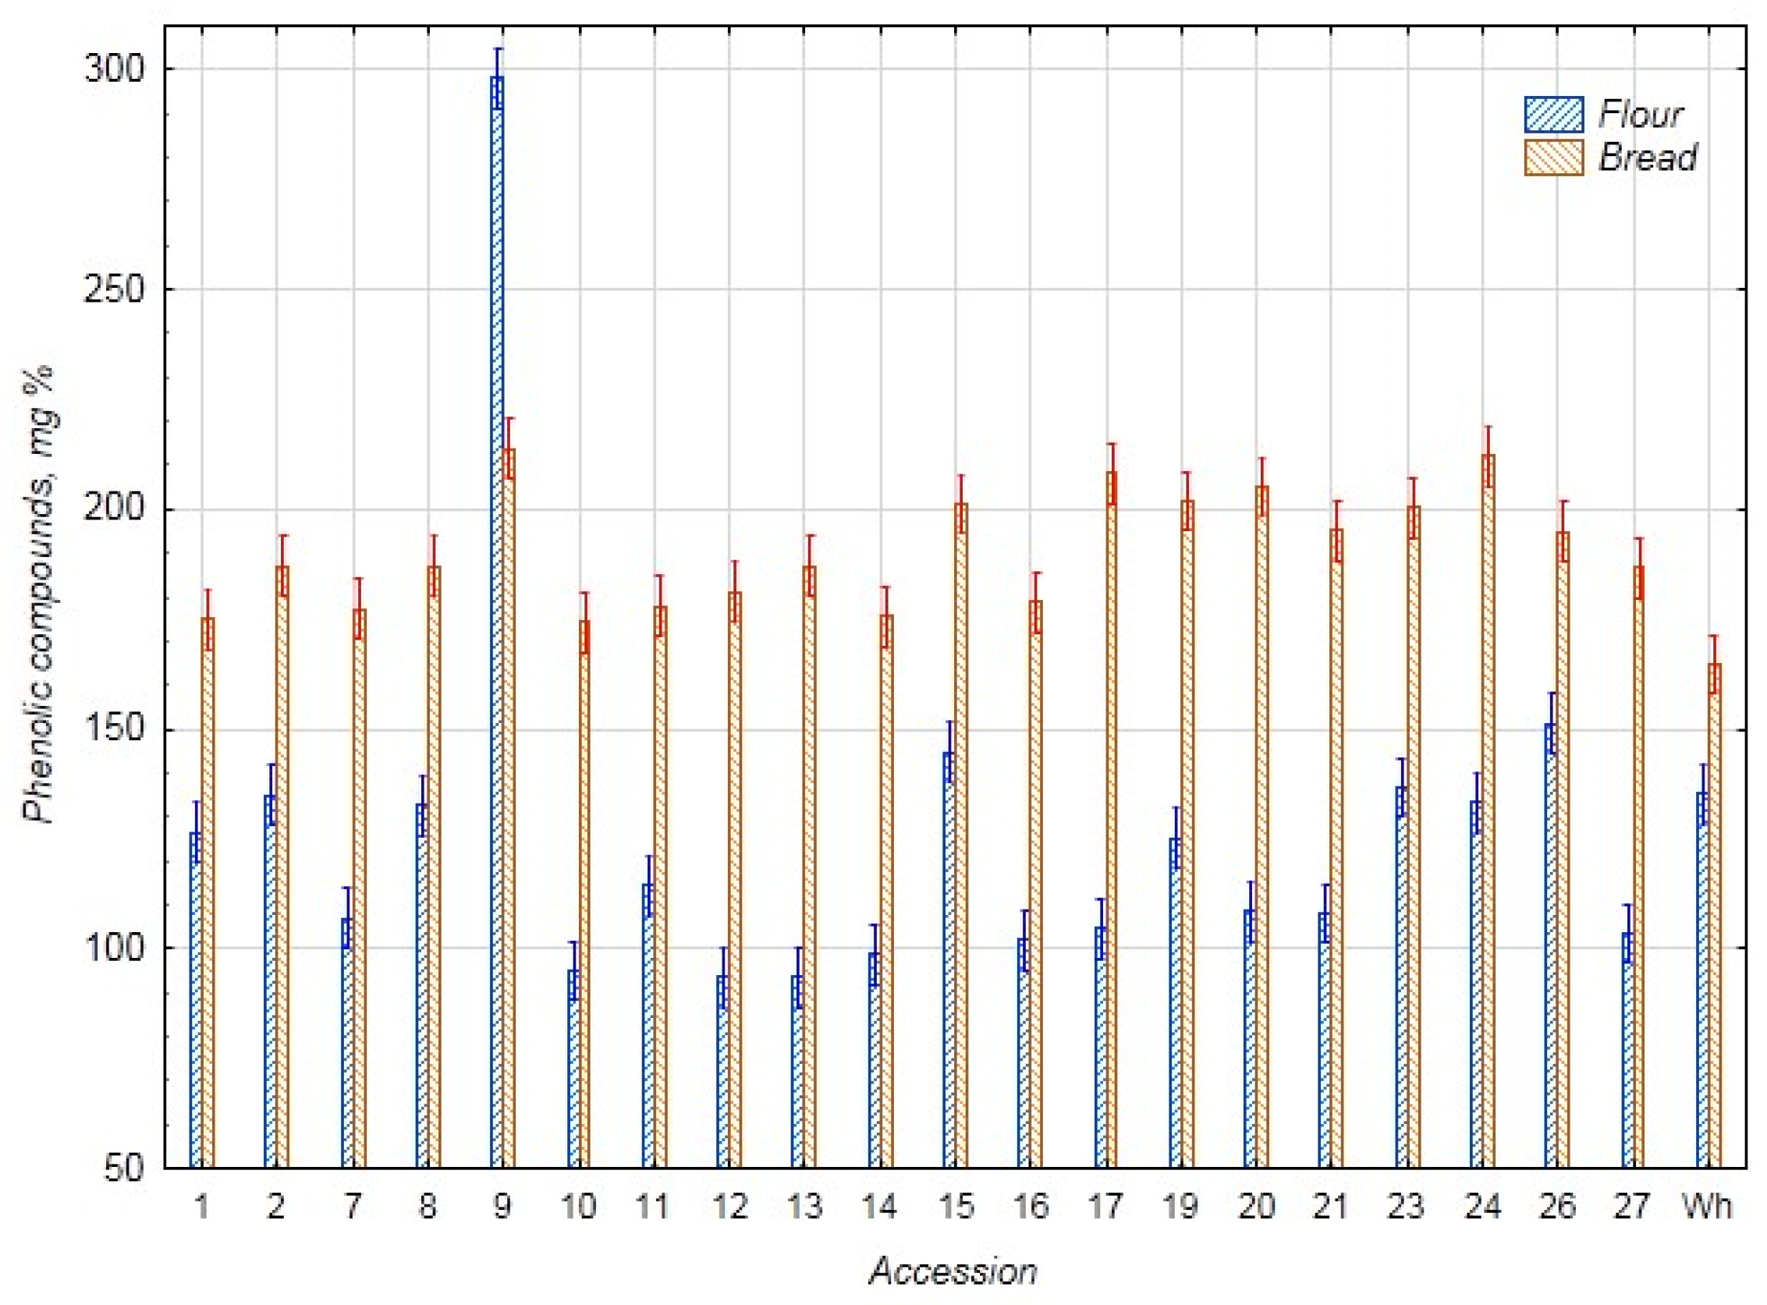Click the Bread legend label
Screen dimensions: 1767x1305
[1648, 158]
